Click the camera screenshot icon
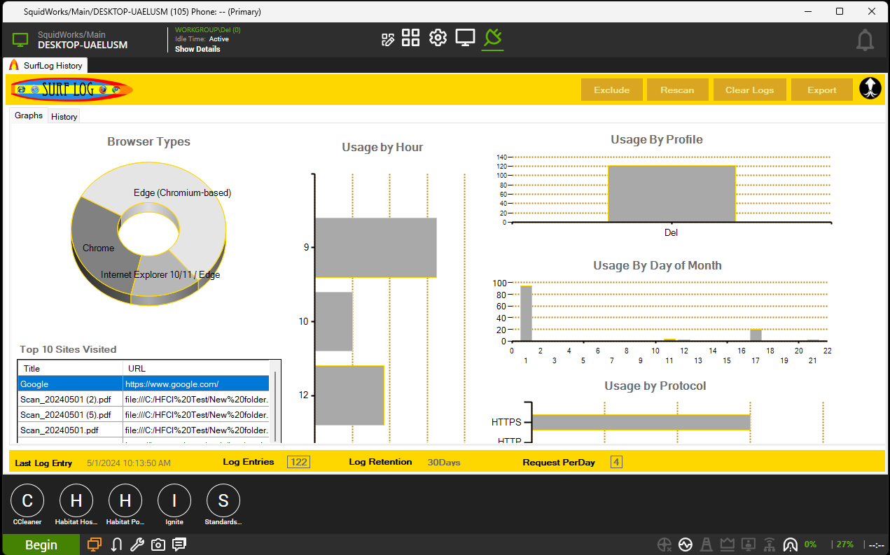The image size is (890, 555). [x=158, y=545]
